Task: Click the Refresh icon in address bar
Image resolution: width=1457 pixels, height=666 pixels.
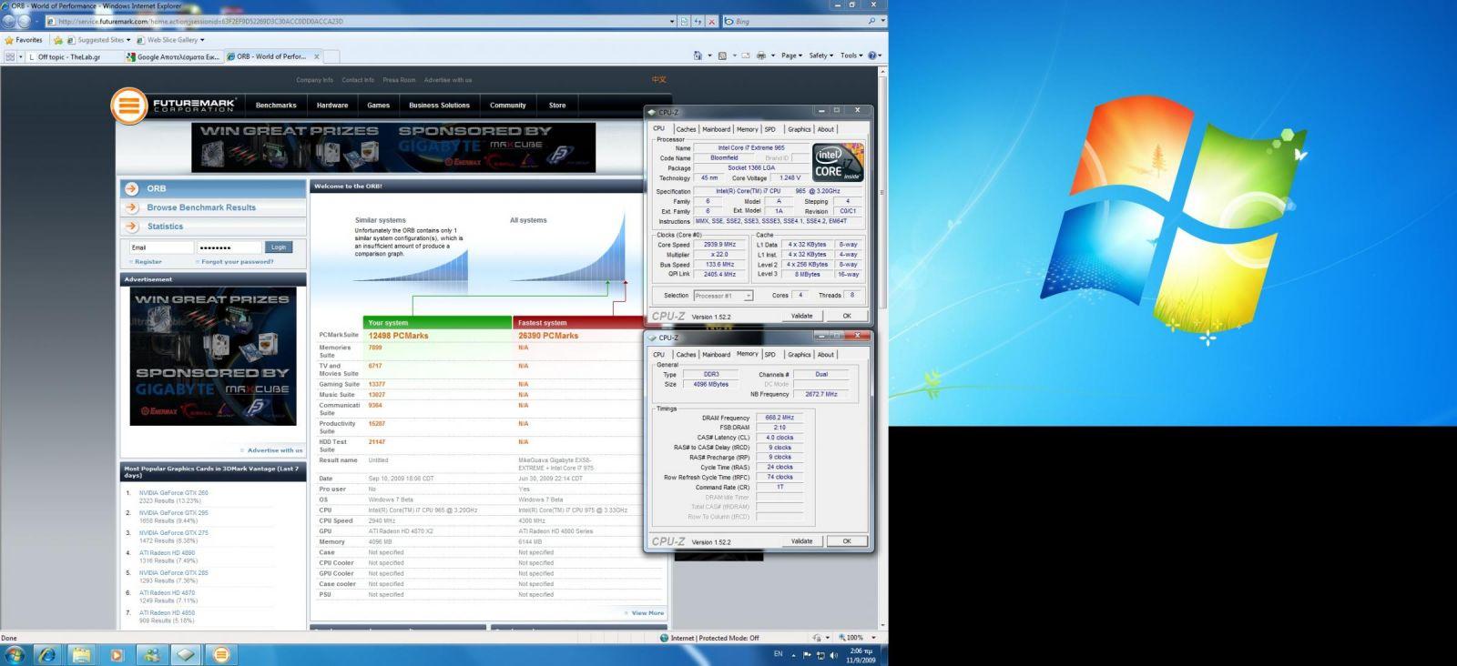Action: [698, 21]
